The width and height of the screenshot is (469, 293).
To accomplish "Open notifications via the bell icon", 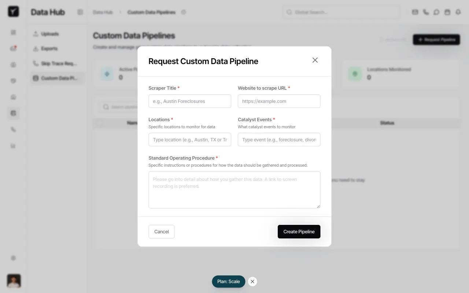I will point(458,12).
